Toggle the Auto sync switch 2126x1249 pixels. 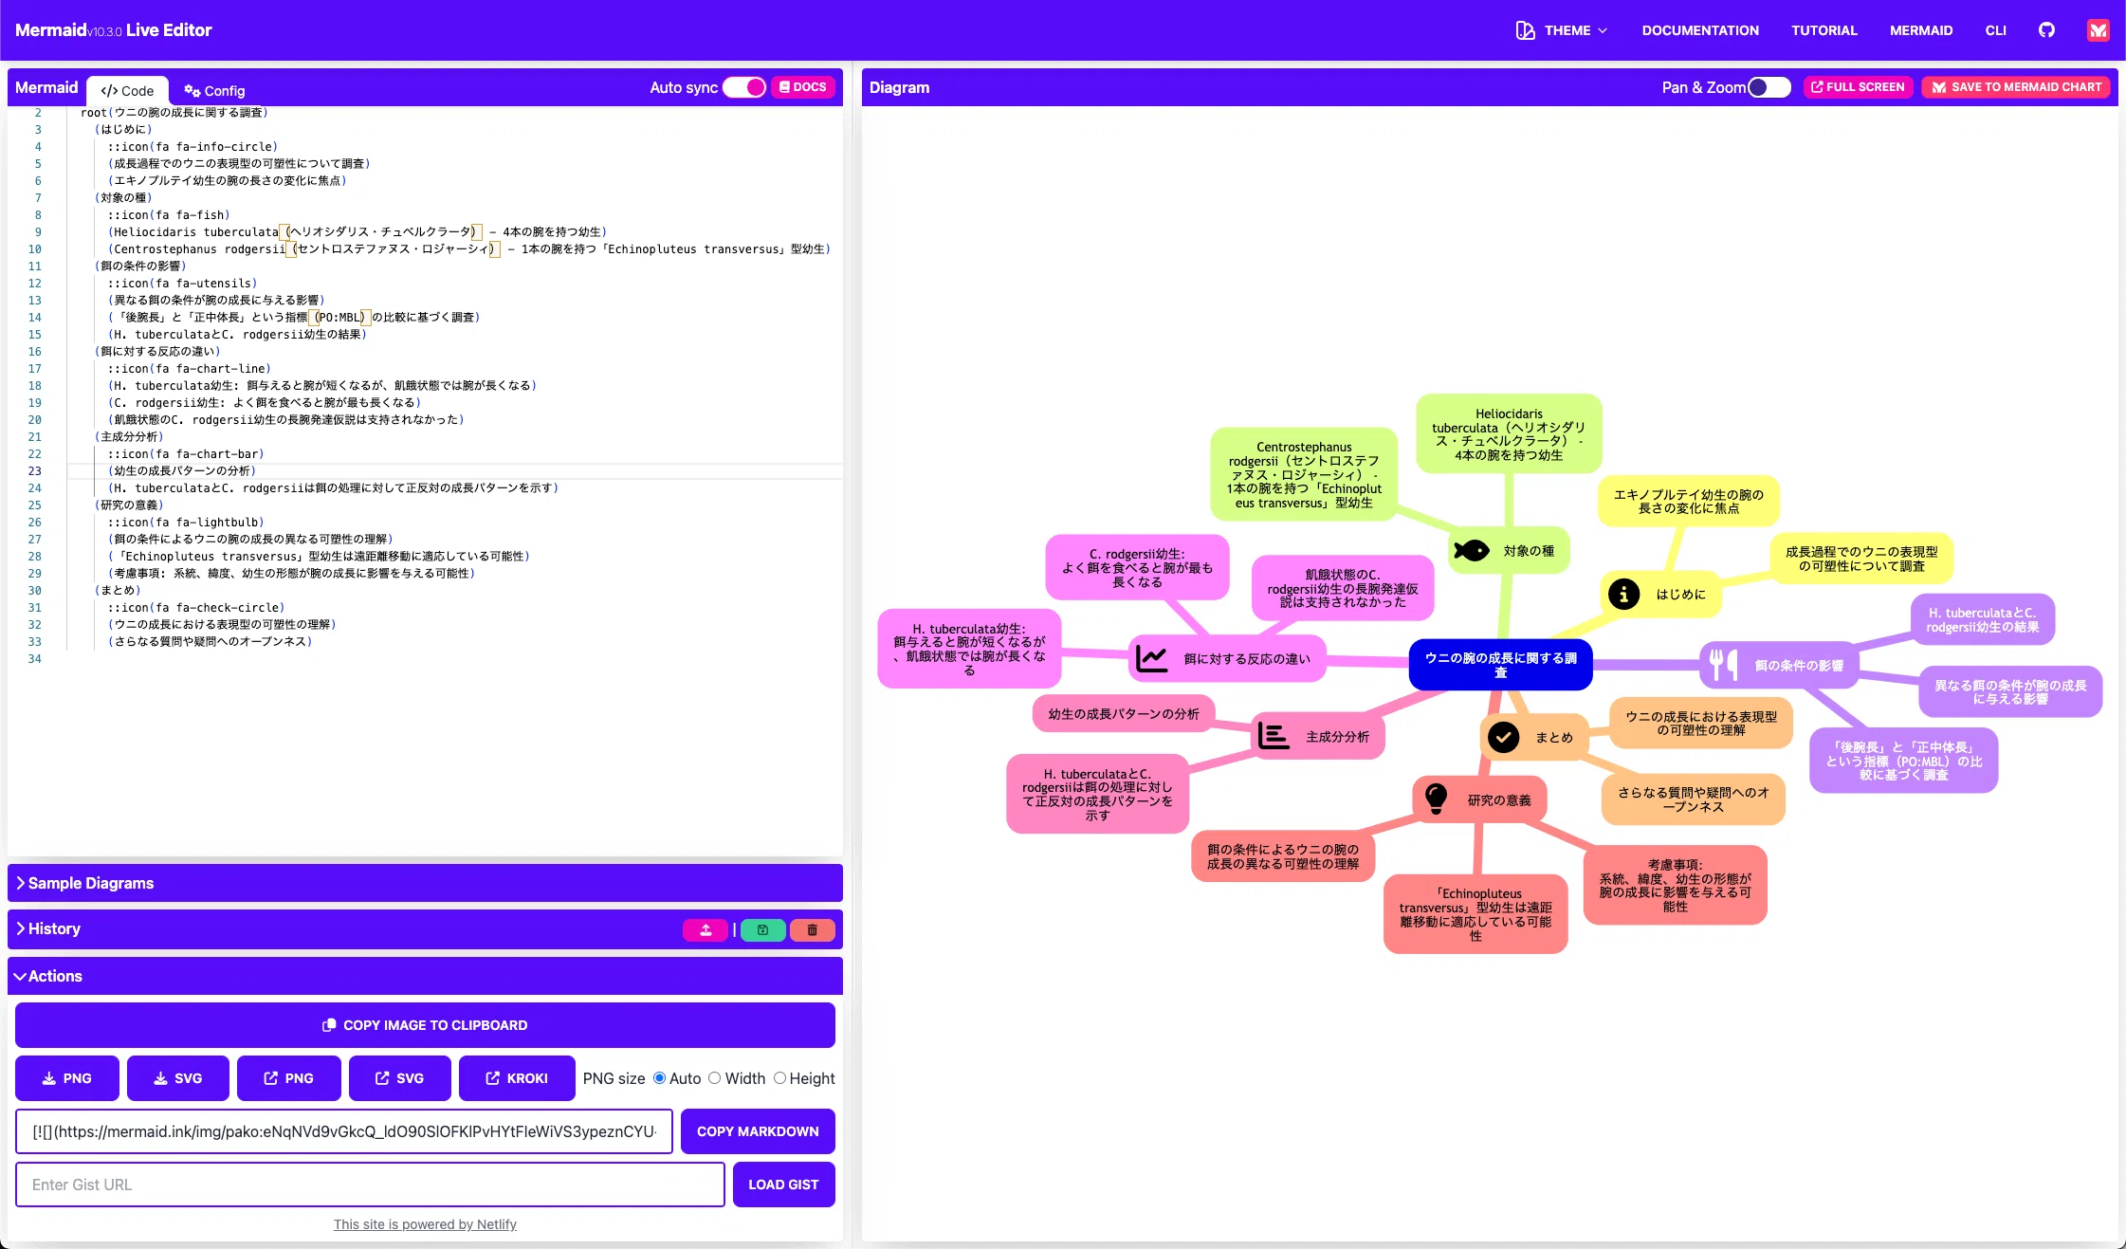[x=744, y=87]
